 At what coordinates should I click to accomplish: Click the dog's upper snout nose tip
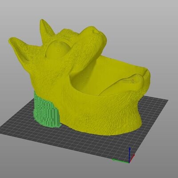point(97,32)
